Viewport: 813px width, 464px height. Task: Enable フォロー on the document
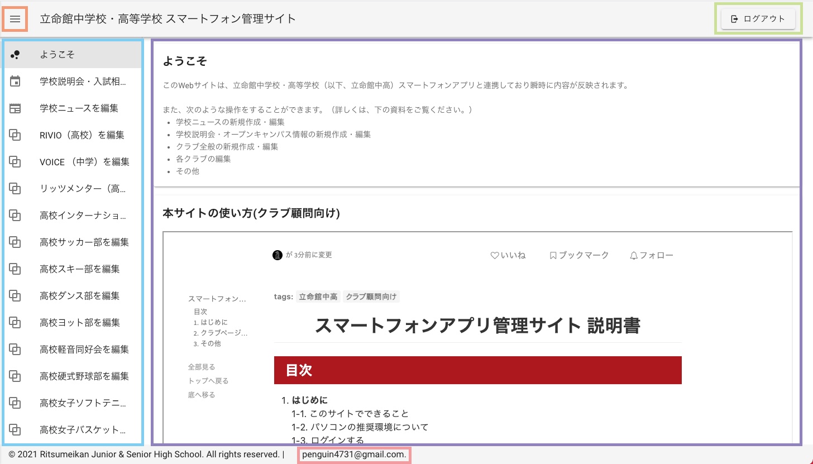tap(651, 255)
